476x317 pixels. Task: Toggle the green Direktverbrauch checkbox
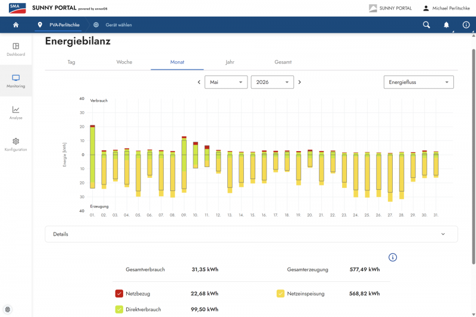pos(119,309)
